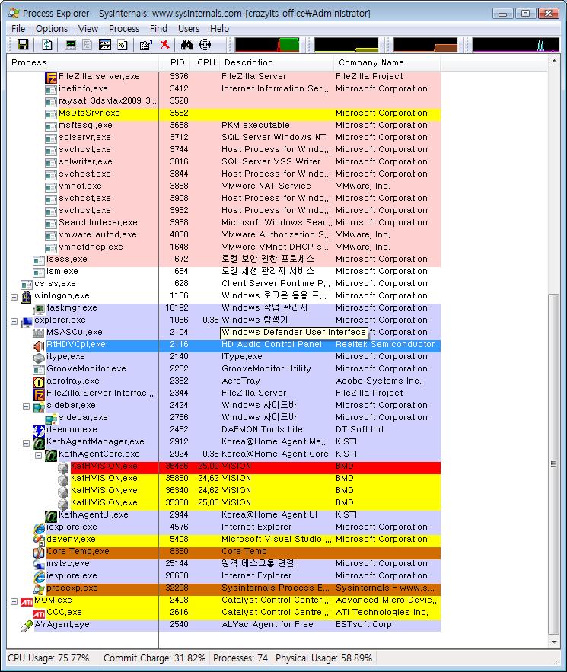567x672 pixels.
Task: Click the explorer.exe computer icon
Action: [27, 321]
